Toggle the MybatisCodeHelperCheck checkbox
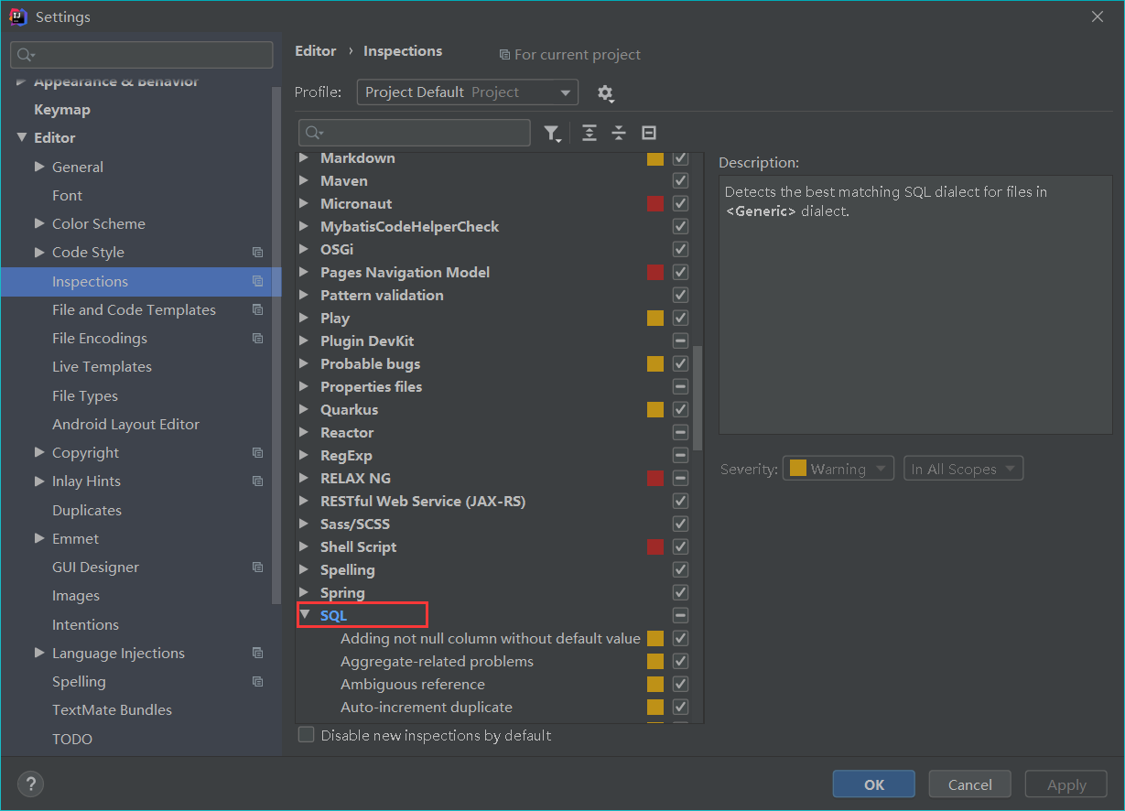The image size is (1125, 811). pyautogui.click(x=680, y=227)
